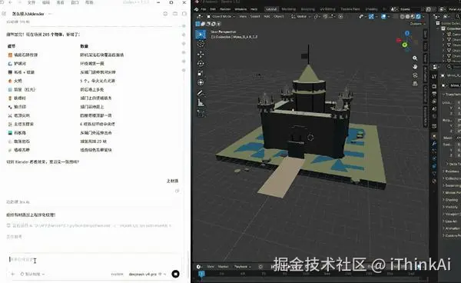Image resolution: width=461 pixels, height=283 pixels.
Task: Open Blender's Render menu
Action: pos(225,9)
